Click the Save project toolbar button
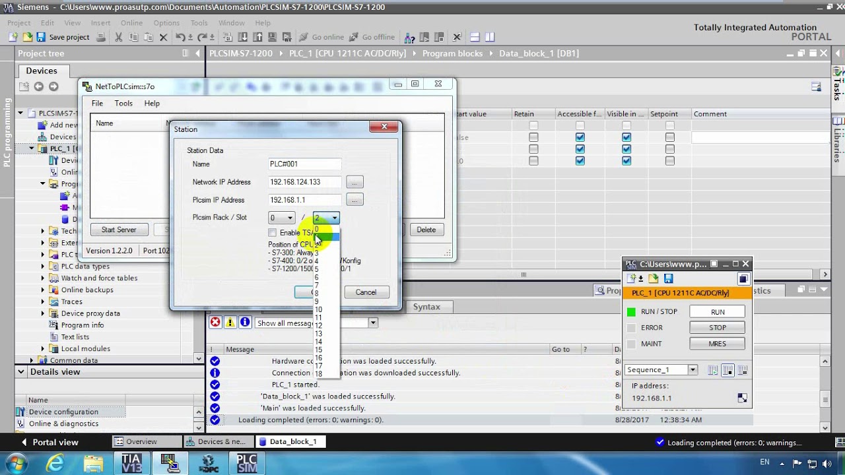 tap(63, 37)
